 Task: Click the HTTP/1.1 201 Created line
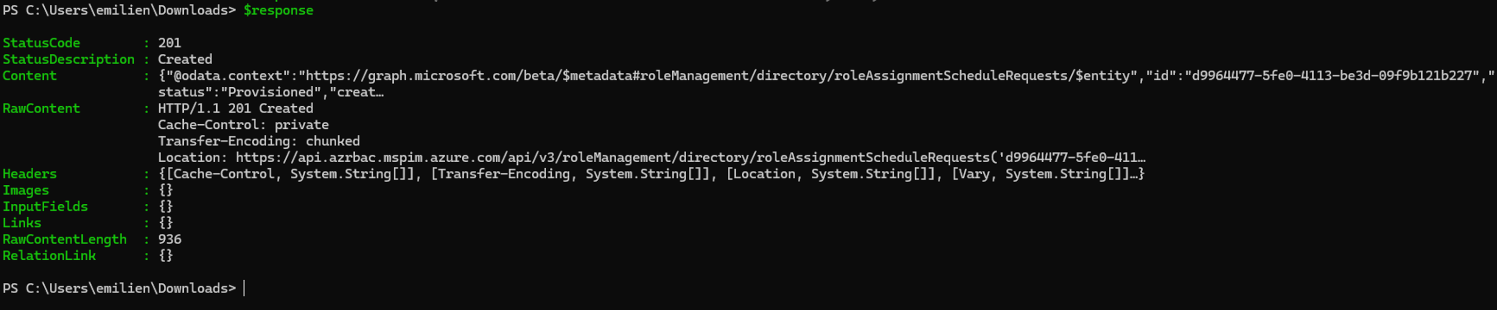235,108
